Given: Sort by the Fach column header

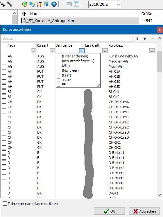Looking at the screenshot, I should pyautogui.click(x=11, y=45).
